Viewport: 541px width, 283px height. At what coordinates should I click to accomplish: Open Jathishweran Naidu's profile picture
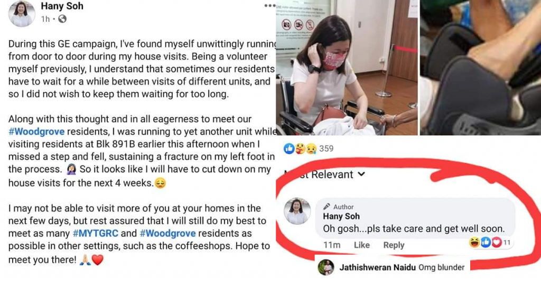click(x=325, y=267)
